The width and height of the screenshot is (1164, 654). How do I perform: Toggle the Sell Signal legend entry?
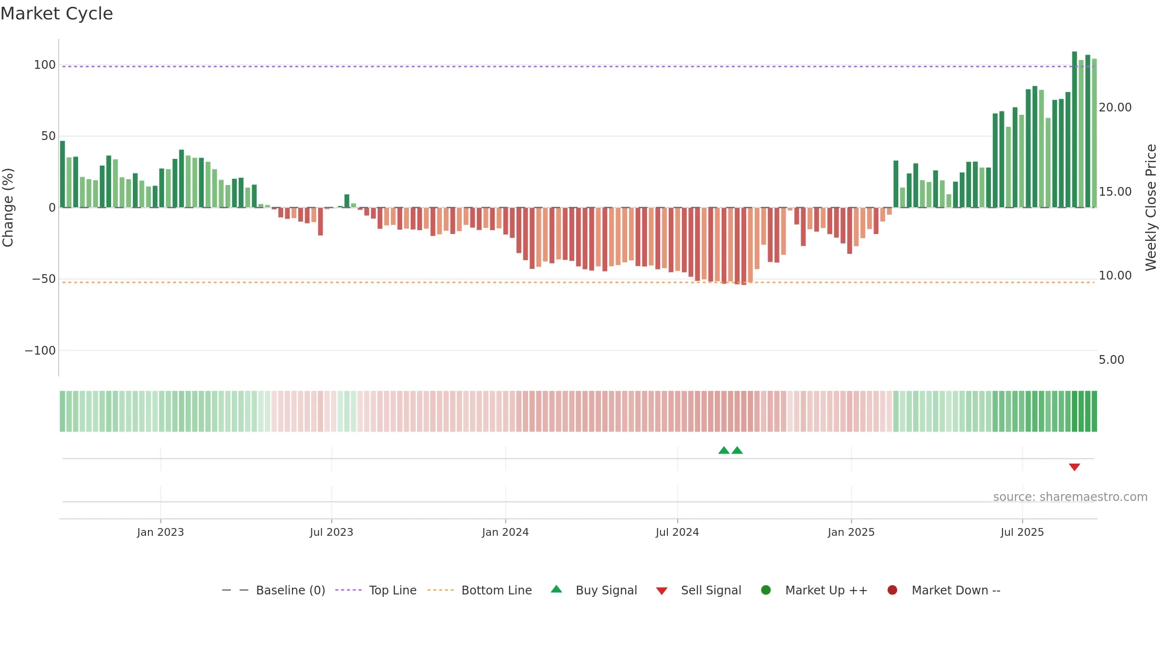click(698, 590)
